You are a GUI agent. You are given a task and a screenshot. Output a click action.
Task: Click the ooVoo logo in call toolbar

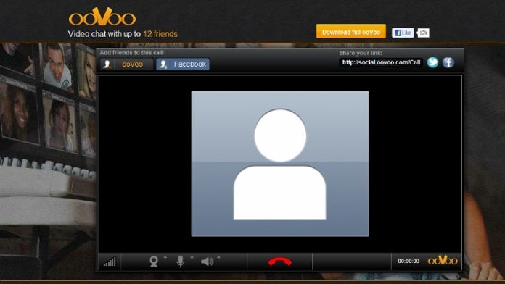(x=443, y=260)
